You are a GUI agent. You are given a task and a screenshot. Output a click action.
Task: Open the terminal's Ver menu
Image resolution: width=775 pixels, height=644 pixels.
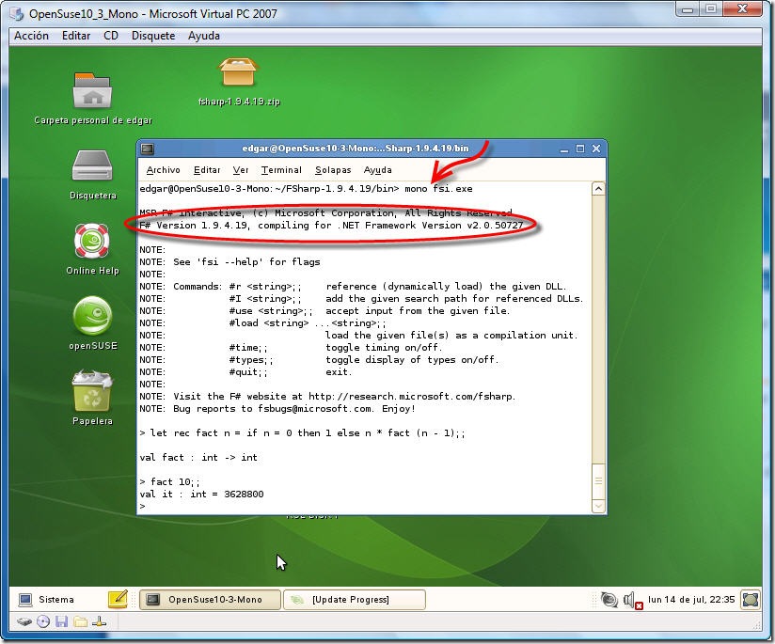241,170
